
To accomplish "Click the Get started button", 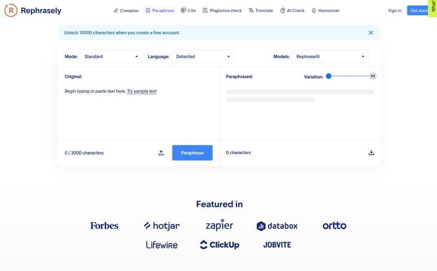I will [417, 10].
